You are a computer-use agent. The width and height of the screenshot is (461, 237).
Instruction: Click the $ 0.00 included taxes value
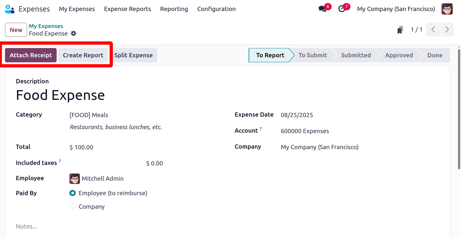[x=155, y=163]
